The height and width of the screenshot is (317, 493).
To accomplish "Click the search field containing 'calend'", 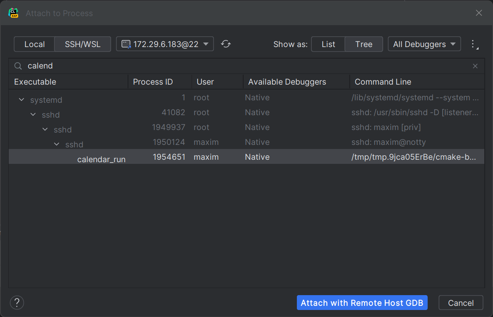I will click(x=246, y=66).
